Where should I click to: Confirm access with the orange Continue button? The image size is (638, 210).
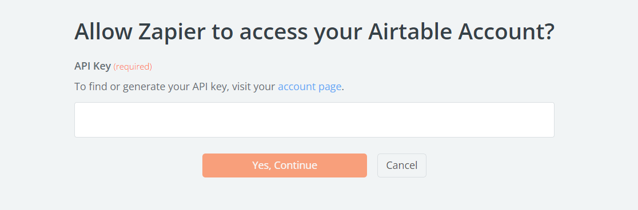tap(285, 165)
